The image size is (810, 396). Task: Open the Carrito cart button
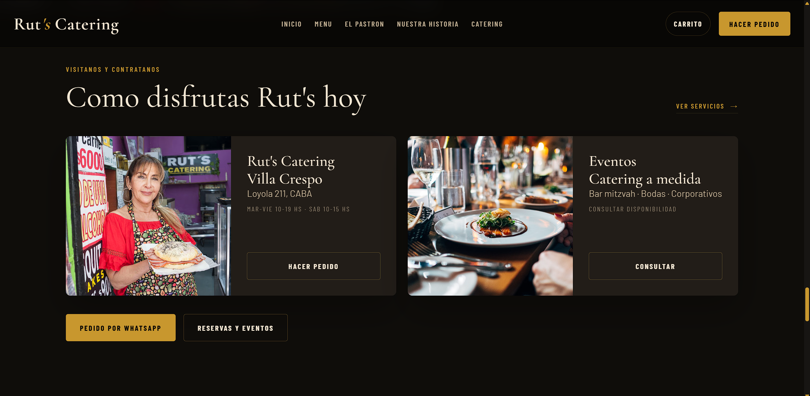pos(688,24)
